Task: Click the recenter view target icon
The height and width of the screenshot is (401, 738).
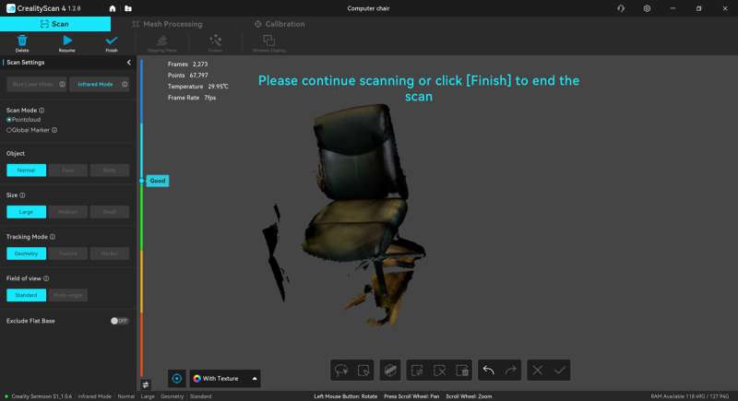Action: pos(177,378)
